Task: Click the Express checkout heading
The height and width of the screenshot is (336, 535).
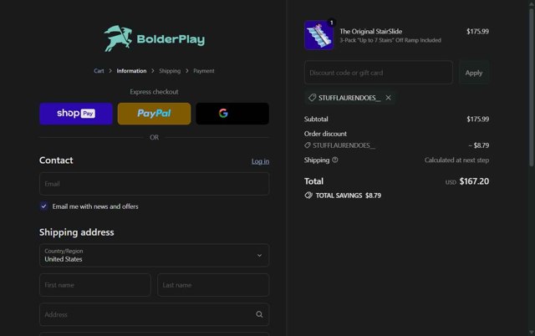Action: coord(154,92)
